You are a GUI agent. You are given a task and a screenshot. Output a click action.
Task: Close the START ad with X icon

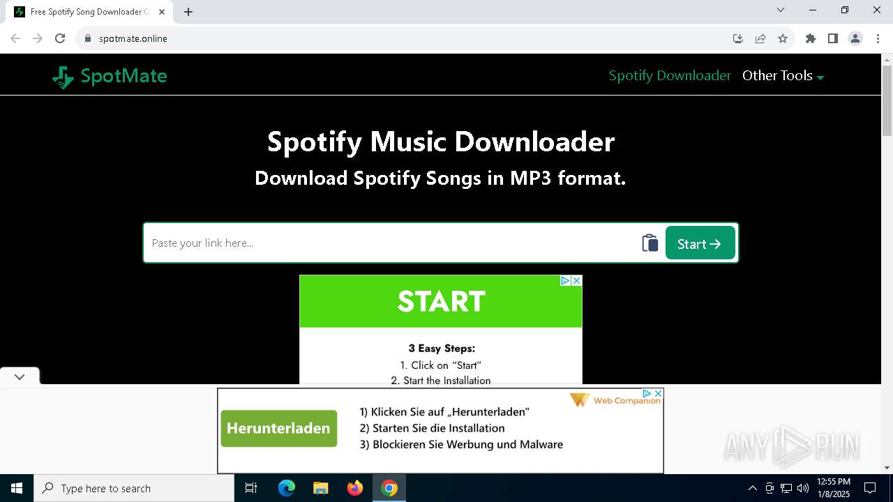tap(576, 280)
